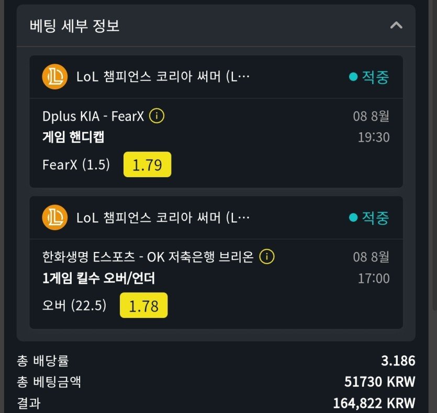Open the 한화생명 E스포츠 - OK 저축은행 브리온 match

click(x=148, y=257)
